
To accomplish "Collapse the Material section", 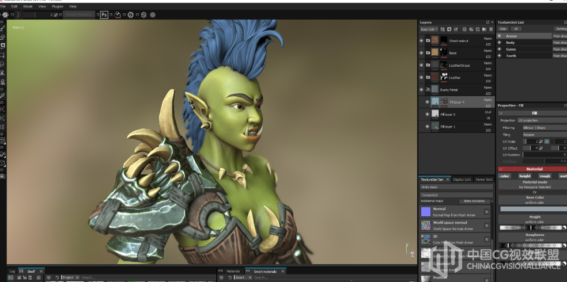I will click(x=501, y=169).
